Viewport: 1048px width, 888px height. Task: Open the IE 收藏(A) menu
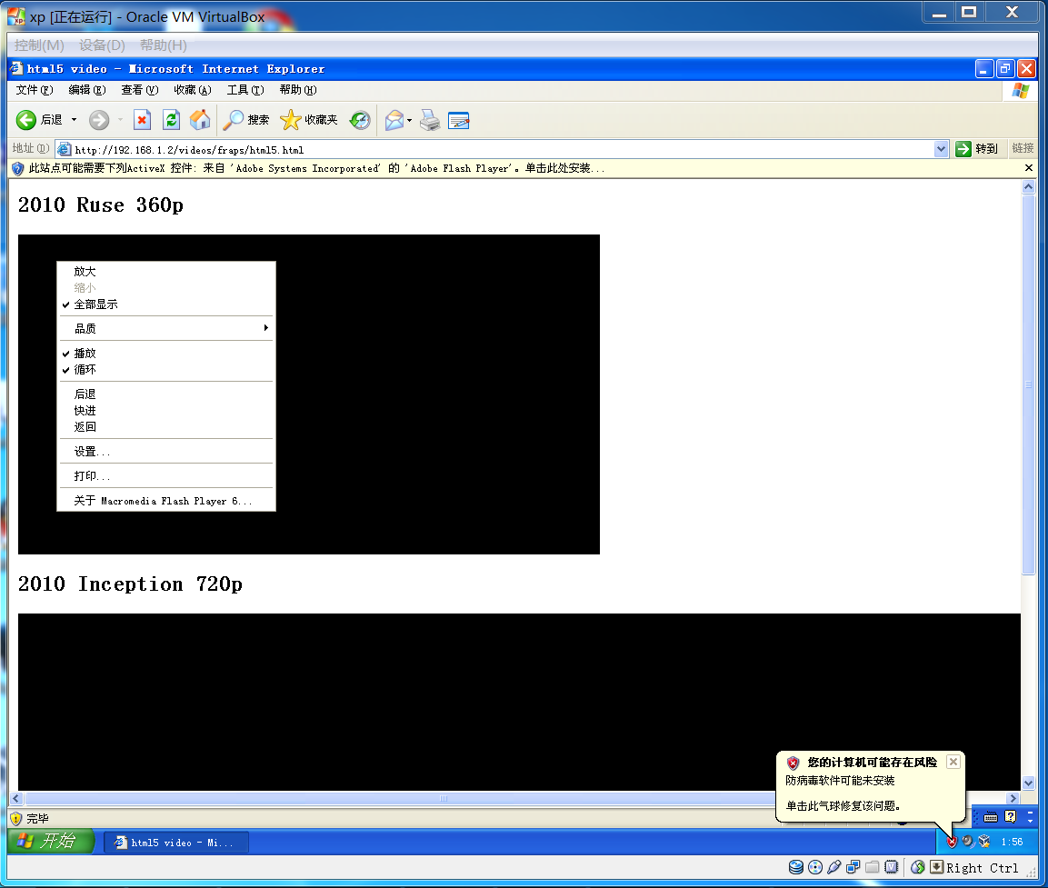193,90
